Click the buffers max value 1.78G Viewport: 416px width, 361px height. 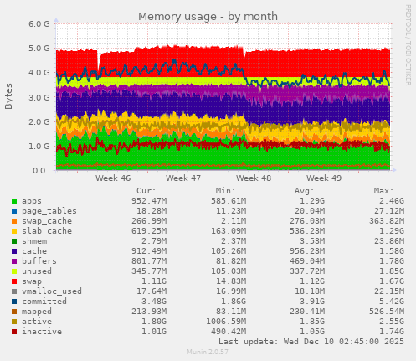(x=392, y=261)
